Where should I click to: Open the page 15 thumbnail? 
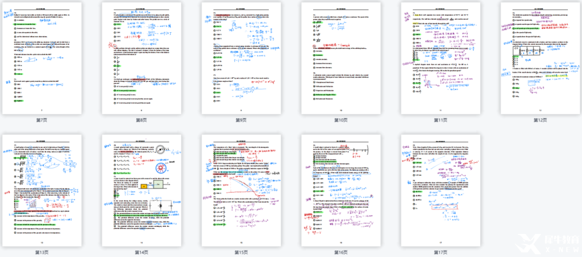tap(241, 191)
